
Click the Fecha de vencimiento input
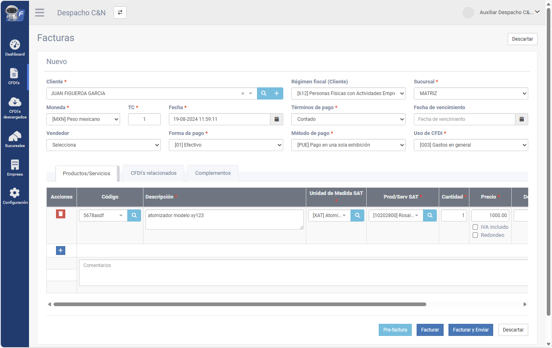(464, 119)
